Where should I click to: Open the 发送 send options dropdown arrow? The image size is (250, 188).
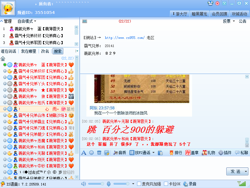coord(246,172)
